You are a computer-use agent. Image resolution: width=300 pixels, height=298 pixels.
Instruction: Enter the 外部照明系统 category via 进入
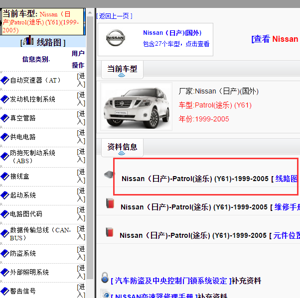[81, 272]
